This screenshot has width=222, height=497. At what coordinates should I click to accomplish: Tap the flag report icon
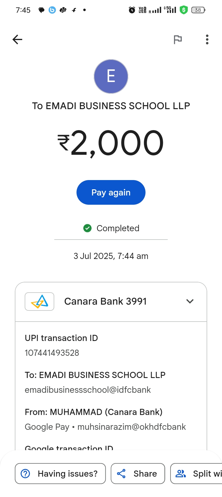click(x=178, y=39)
